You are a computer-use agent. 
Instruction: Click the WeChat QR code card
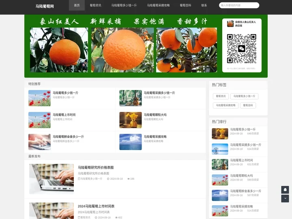(x=242, y=45)
